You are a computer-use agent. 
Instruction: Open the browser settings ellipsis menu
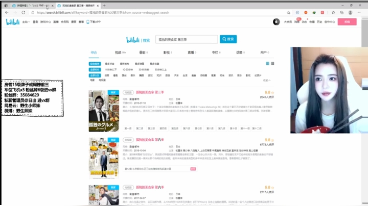(x=359, y=13)
